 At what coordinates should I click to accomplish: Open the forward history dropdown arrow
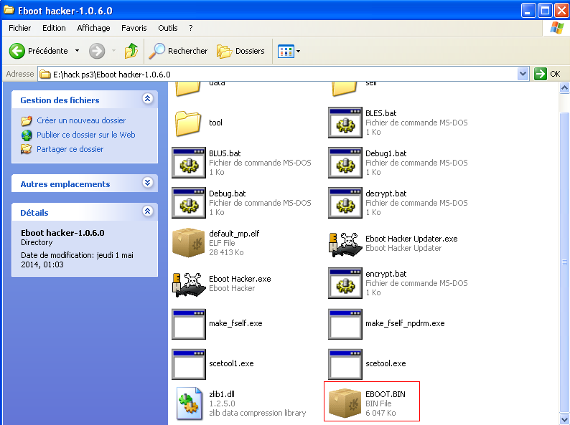pyautogui.click(x=113, y=51)
